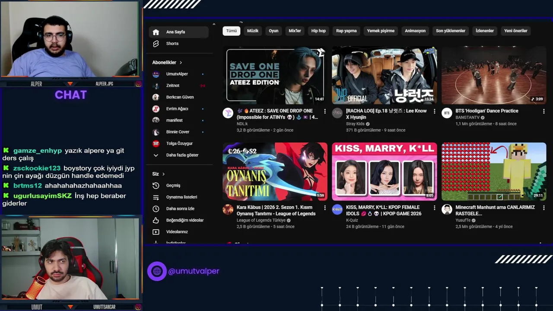
Task: Select the Oyun filter chip
Action: (x=273, y=31)
